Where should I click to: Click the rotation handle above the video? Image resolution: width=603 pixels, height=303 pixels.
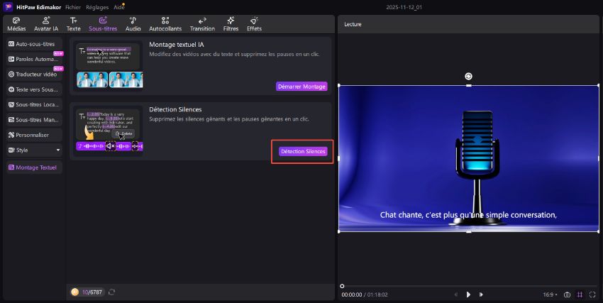coord(468,76)
